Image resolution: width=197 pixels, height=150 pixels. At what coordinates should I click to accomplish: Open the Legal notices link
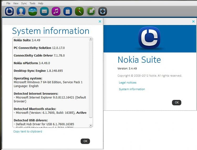click(x=127, y=83)
